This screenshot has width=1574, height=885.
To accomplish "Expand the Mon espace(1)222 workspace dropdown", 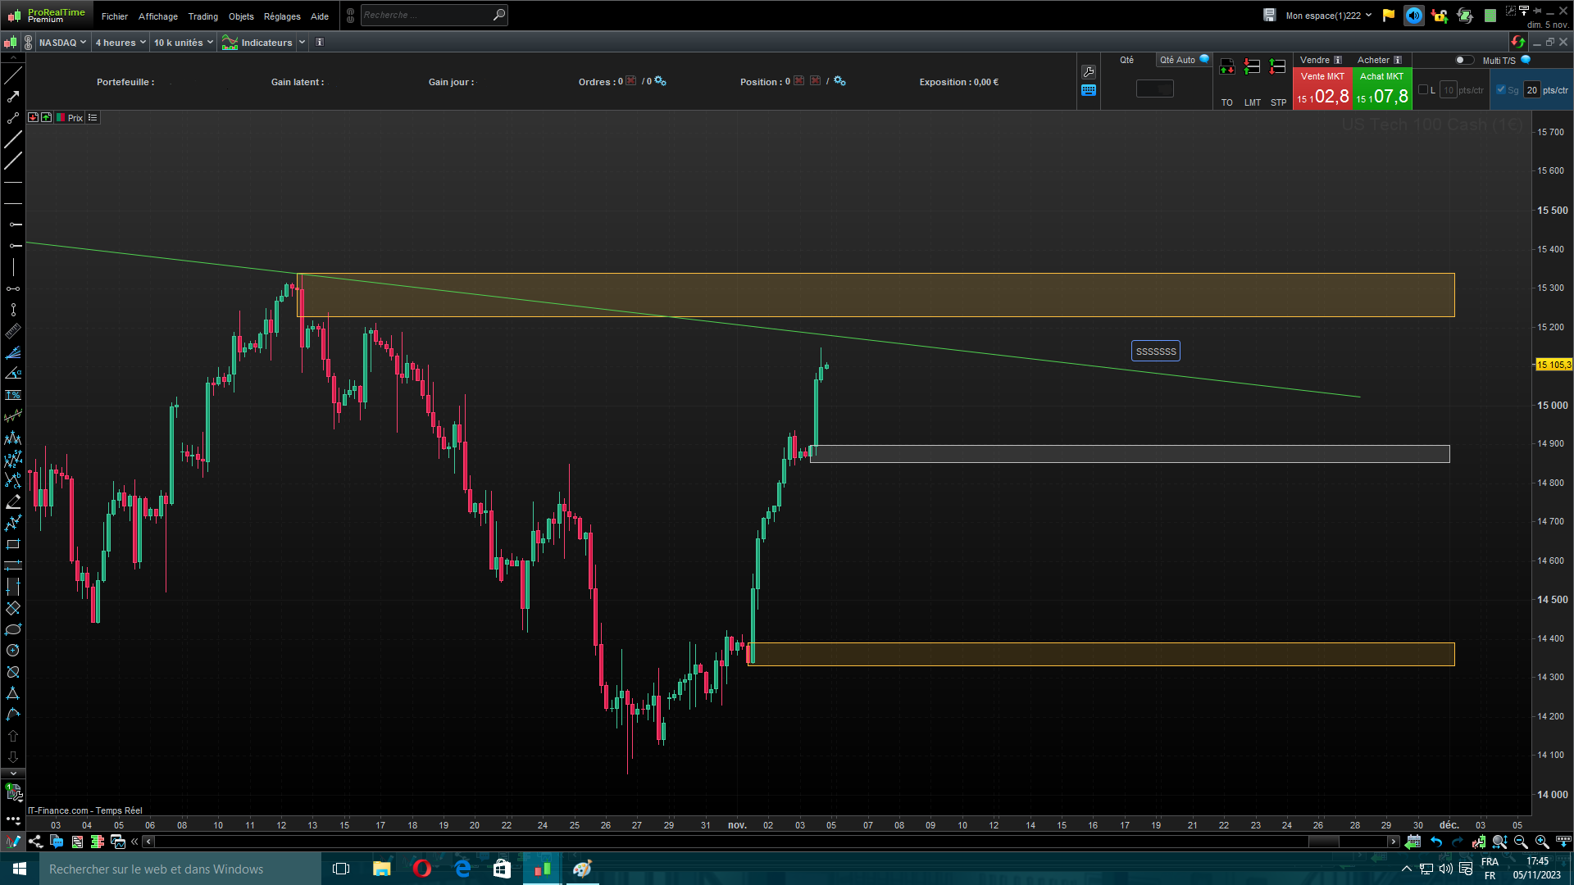I will pos(1328,16).
